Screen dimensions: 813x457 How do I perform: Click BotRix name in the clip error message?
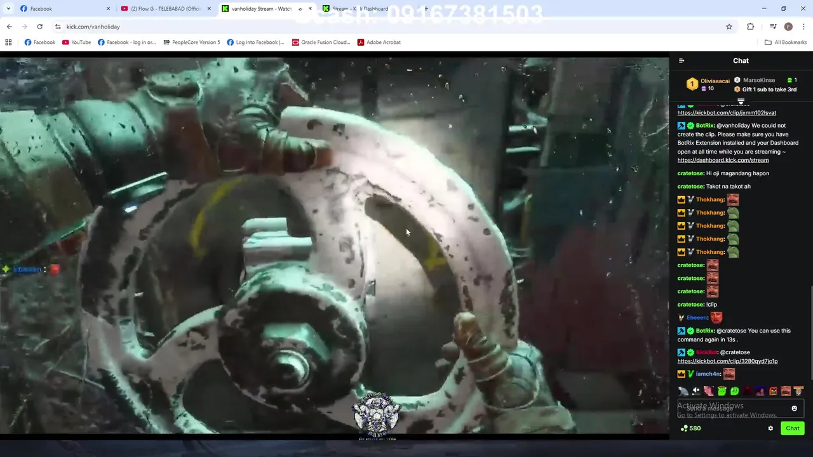pyautogui.click(x=704, y=126)
